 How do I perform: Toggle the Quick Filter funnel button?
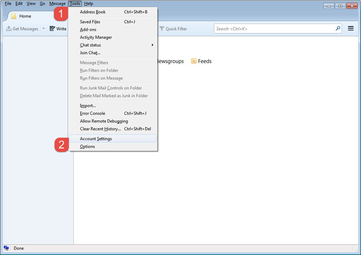173,29
